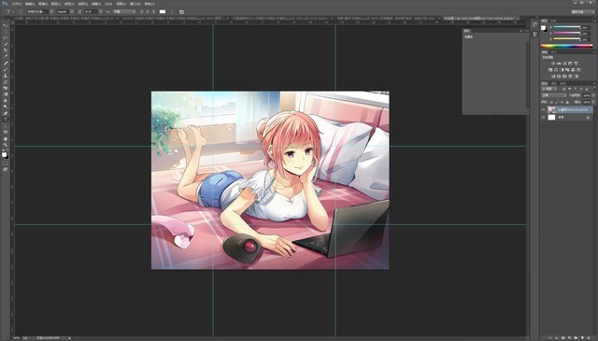The height and width of the screenshot is (341, 598).
Task: Open the Edit menu
Action: tap(30, 4)
